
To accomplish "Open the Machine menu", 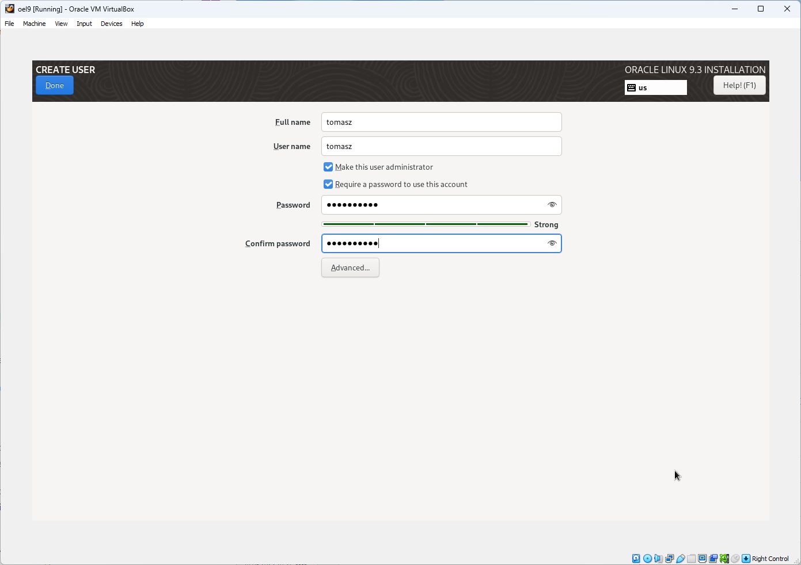I will [x=35, y=24].
